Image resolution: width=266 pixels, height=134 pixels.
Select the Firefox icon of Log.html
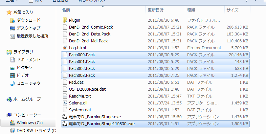(x=65, y=48)
